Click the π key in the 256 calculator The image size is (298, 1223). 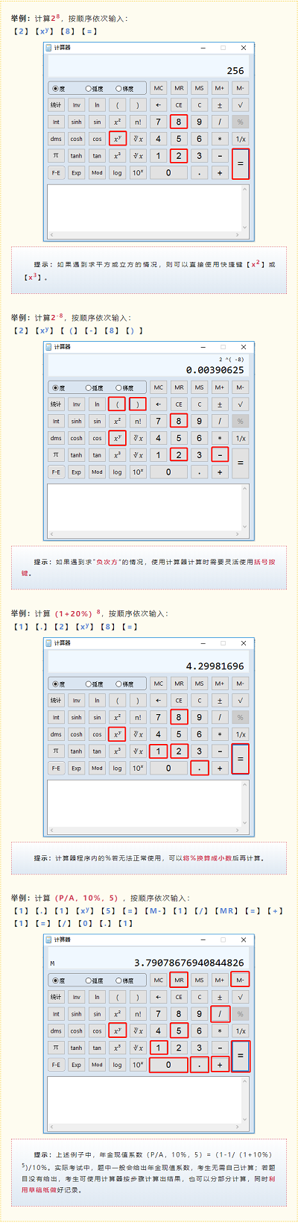tap(56, 156)
